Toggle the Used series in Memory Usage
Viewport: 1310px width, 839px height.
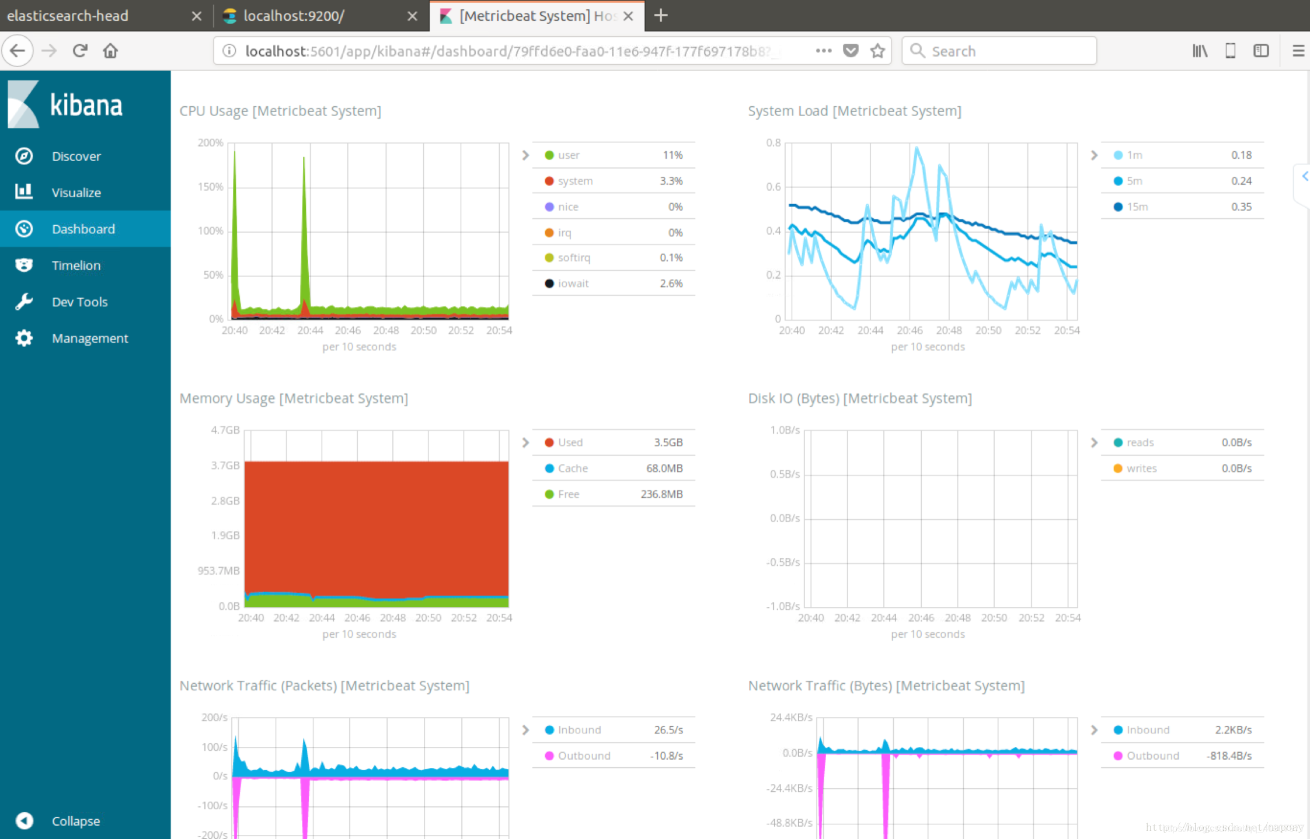[x=614, y=442]
